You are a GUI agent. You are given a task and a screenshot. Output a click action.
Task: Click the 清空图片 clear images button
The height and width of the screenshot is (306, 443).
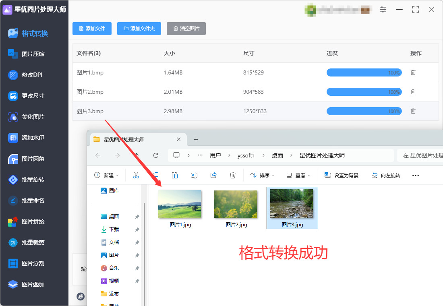tap(186, 29)
